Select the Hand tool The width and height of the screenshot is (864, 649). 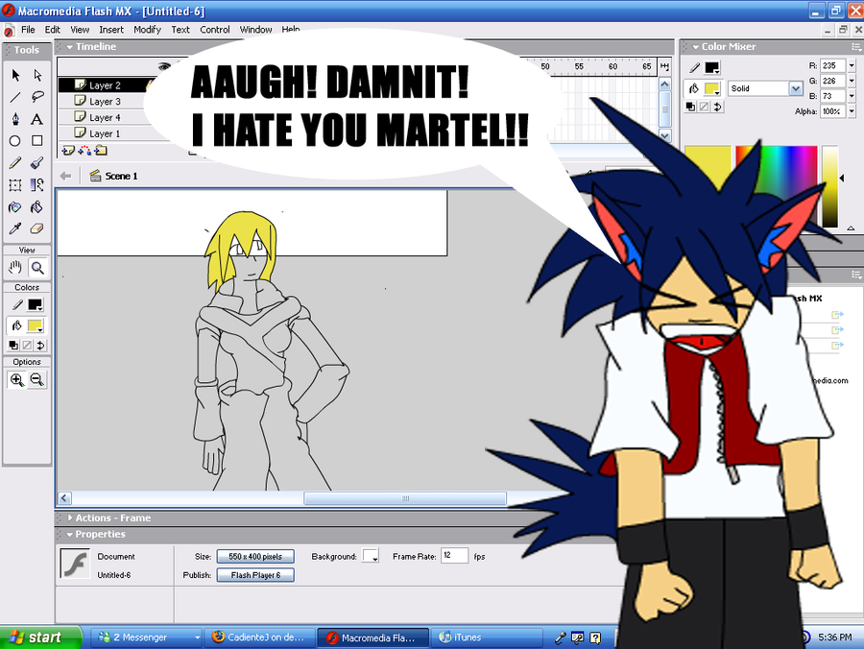click(x=15, y=268)
